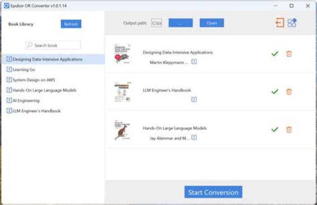The image size is (317, 205).
Task: Click the orange logout/exit icon
Action: pyautogui.click(x=280, y=23)
